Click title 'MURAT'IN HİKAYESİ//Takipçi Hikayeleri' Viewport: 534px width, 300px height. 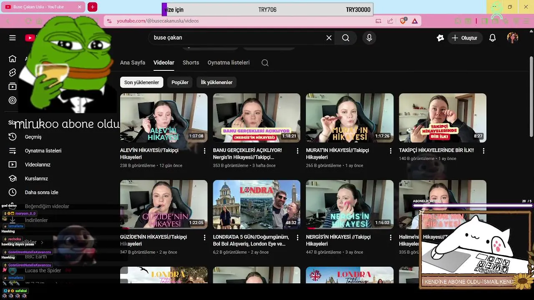[338, 154]
